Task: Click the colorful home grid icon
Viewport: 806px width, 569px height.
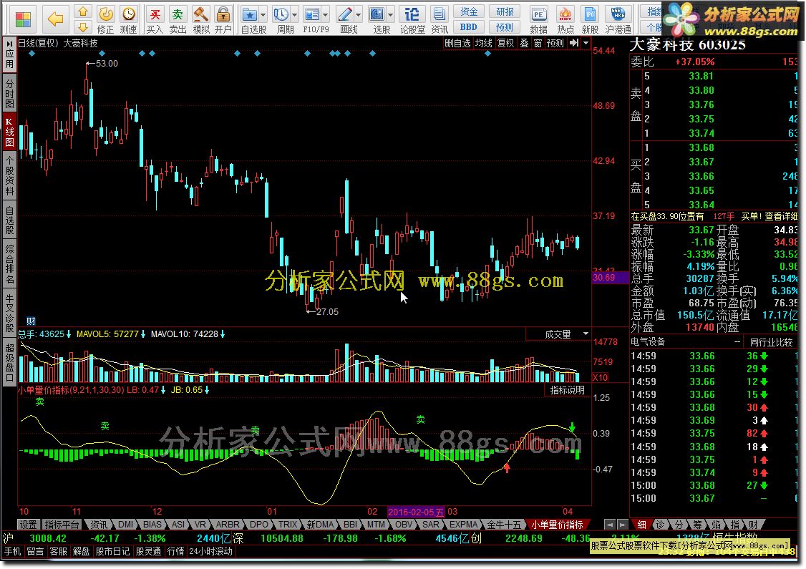Action: click(23, 19)
